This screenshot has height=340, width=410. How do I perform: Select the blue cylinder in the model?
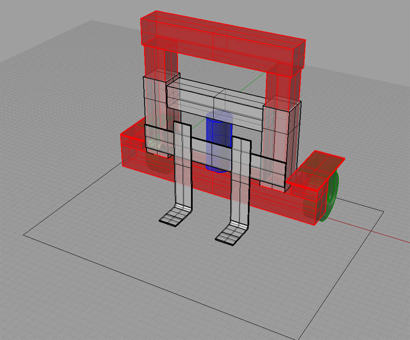click(x=219, y=142)
